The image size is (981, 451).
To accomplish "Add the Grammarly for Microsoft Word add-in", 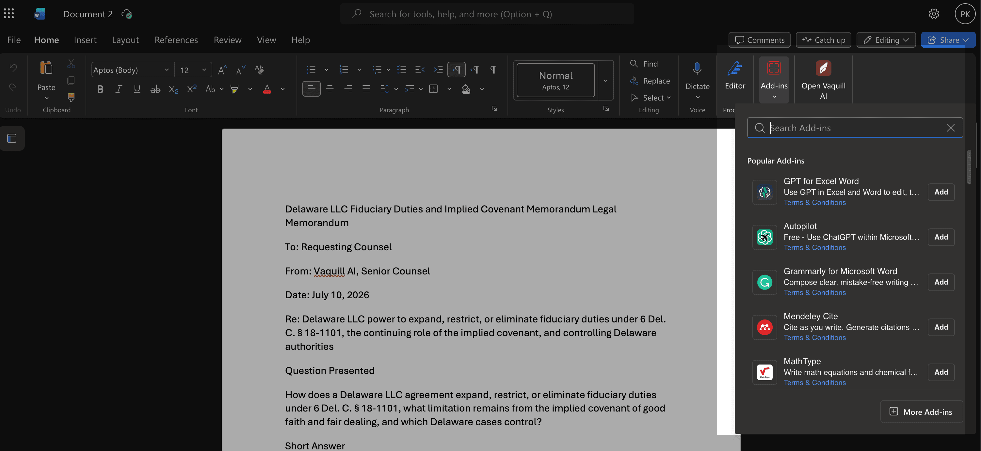I will (941, 282).
